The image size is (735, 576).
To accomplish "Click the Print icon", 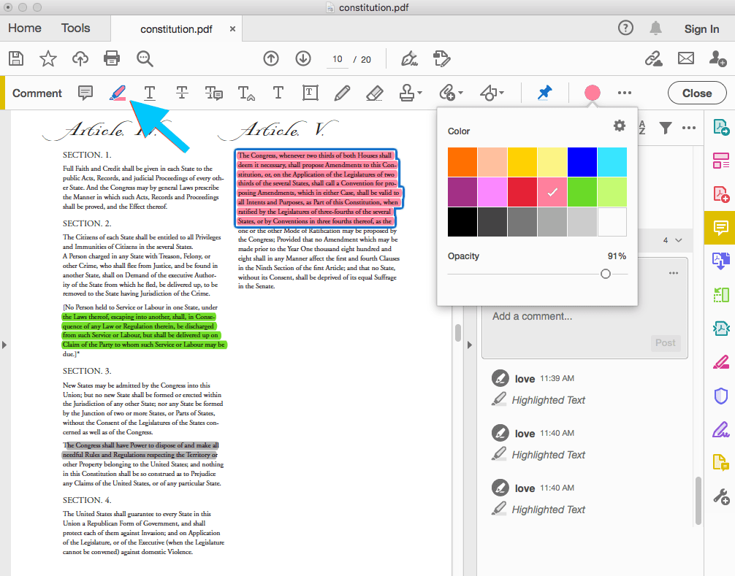I will point(111,58).
